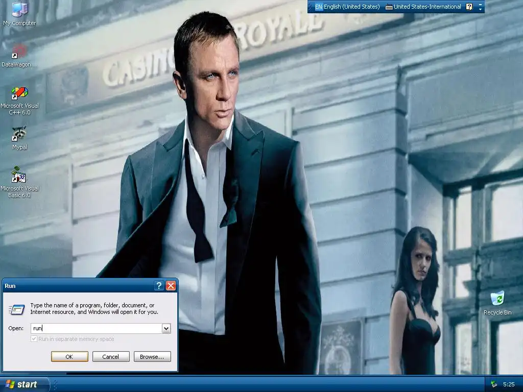Click the Run dialog help question button
The image size is (523, 392).
(x=159, y=286)
